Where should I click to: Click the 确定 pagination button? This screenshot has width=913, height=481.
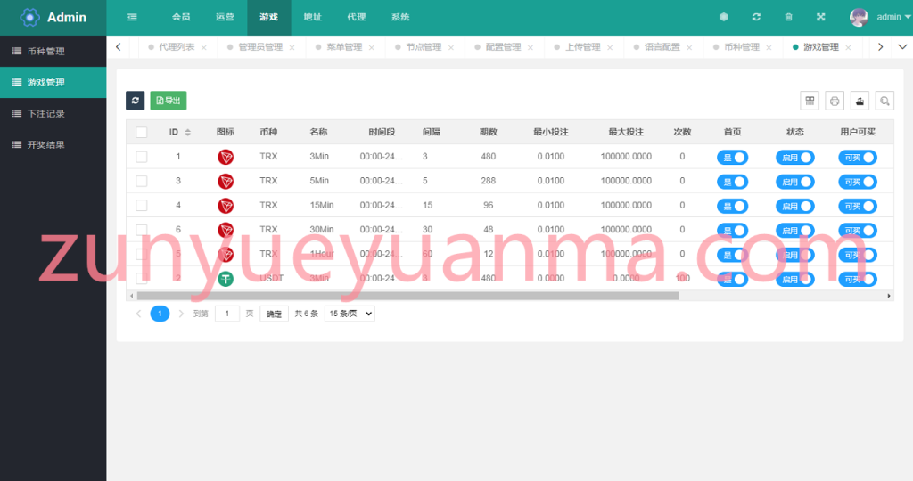click(x=274, y=314)
